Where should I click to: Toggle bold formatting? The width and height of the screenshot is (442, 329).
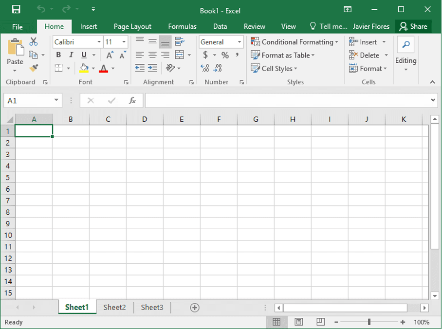pos(58,55)
